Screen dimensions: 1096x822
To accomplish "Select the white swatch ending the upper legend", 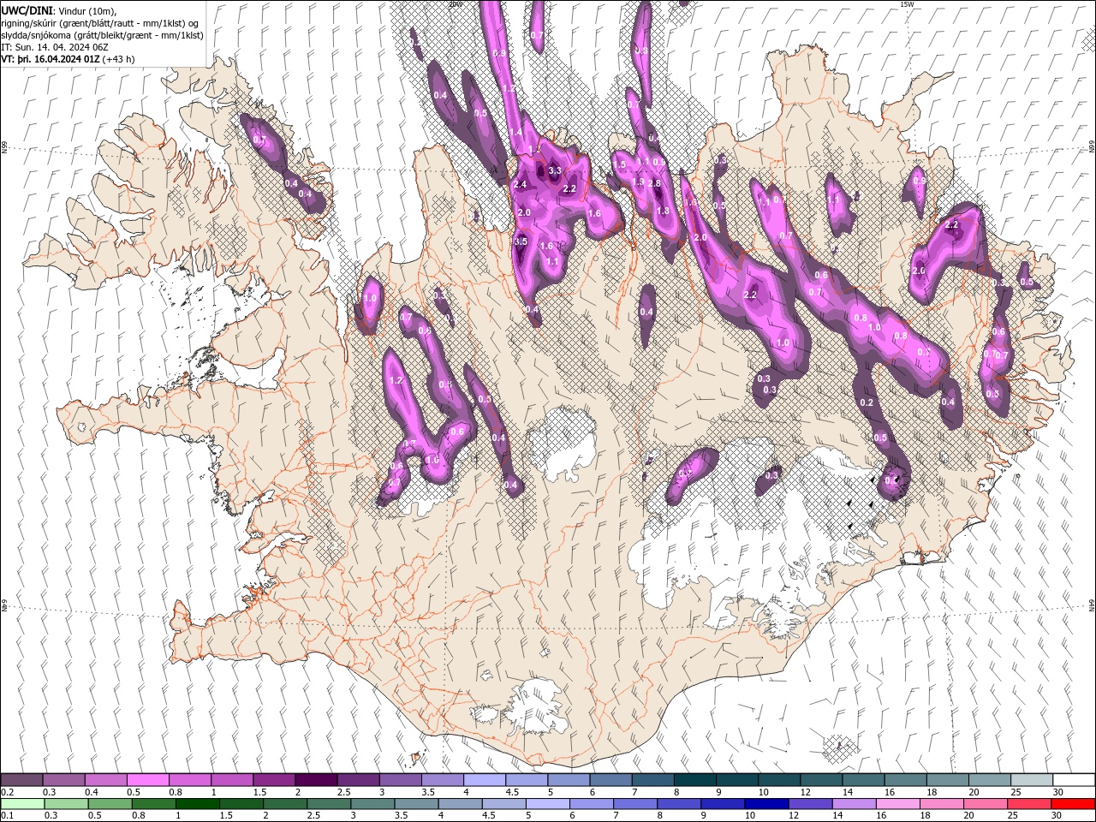I will pos(1074,780).
